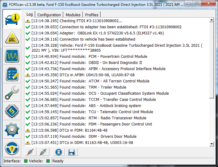Switch to the Modules tab

coord(73,15)
